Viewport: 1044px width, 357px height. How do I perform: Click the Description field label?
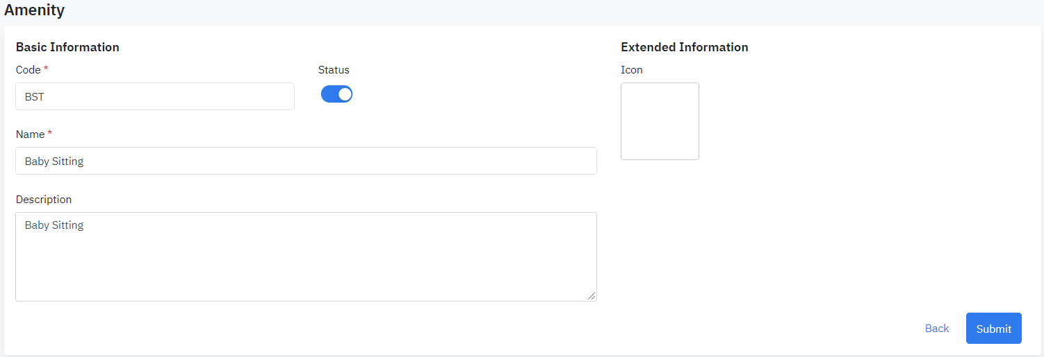pyautogui.click(x=44, y=200)
